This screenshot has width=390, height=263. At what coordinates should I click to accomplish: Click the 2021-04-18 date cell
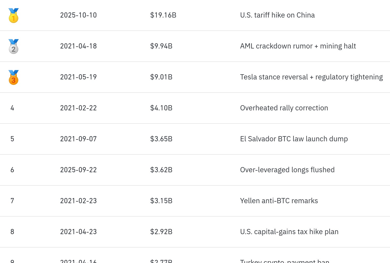click(78, 46)
